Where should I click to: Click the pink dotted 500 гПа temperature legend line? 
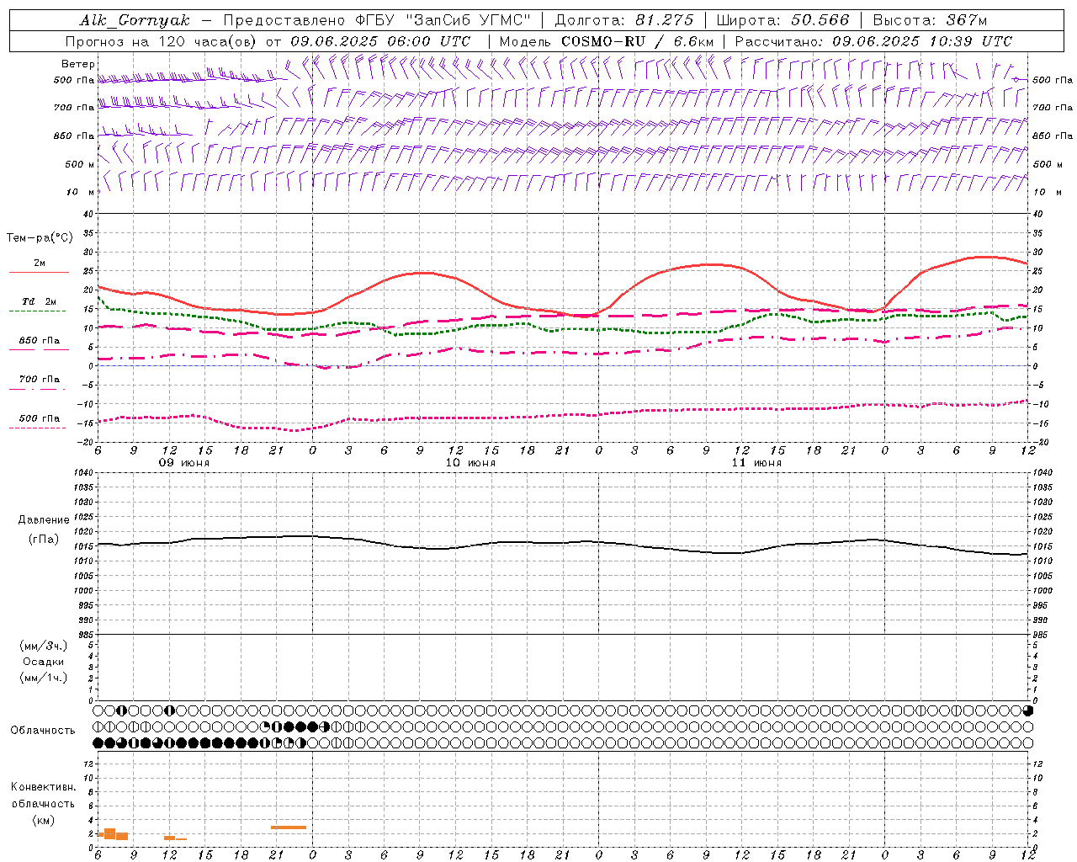(x=38, y=428)
